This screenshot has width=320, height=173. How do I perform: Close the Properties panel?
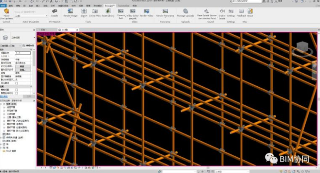(34, 30)
